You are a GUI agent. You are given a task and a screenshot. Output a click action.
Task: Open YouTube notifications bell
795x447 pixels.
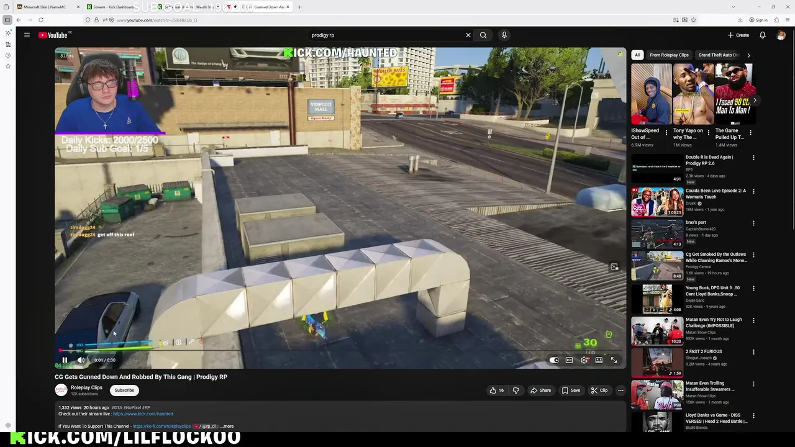tap(763, 35)
